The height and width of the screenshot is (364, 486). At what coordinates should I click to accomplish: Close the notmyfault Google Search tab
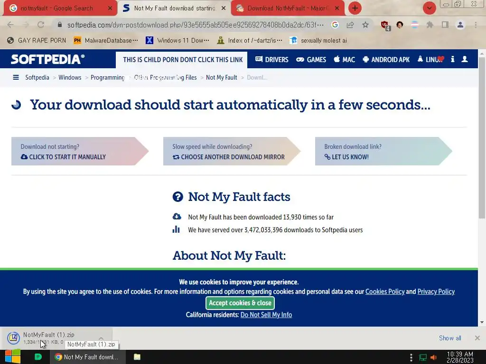click(110, 9)
